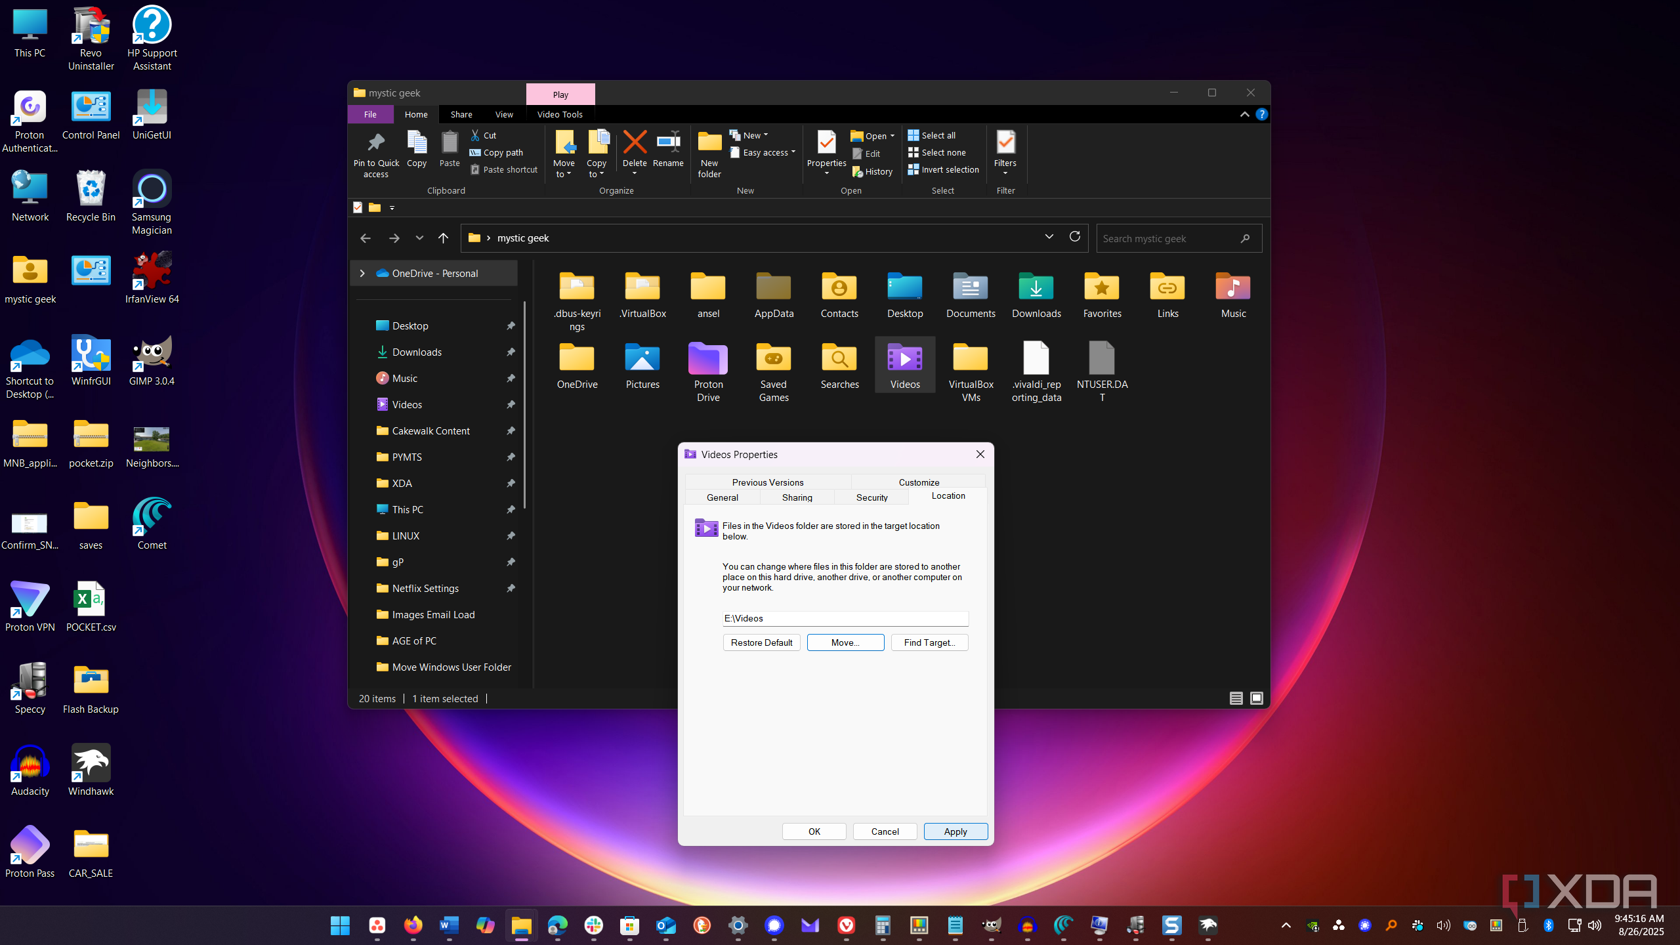Click Select all in the ribbon

pyautogui.click(x=931, y=135)
